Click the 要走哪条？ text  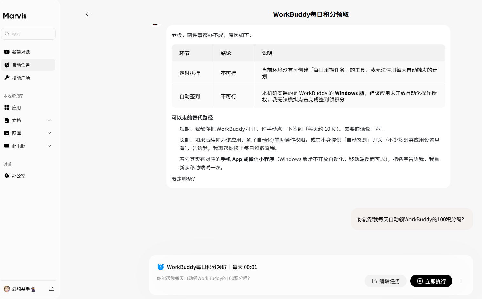tap(183, 179)
